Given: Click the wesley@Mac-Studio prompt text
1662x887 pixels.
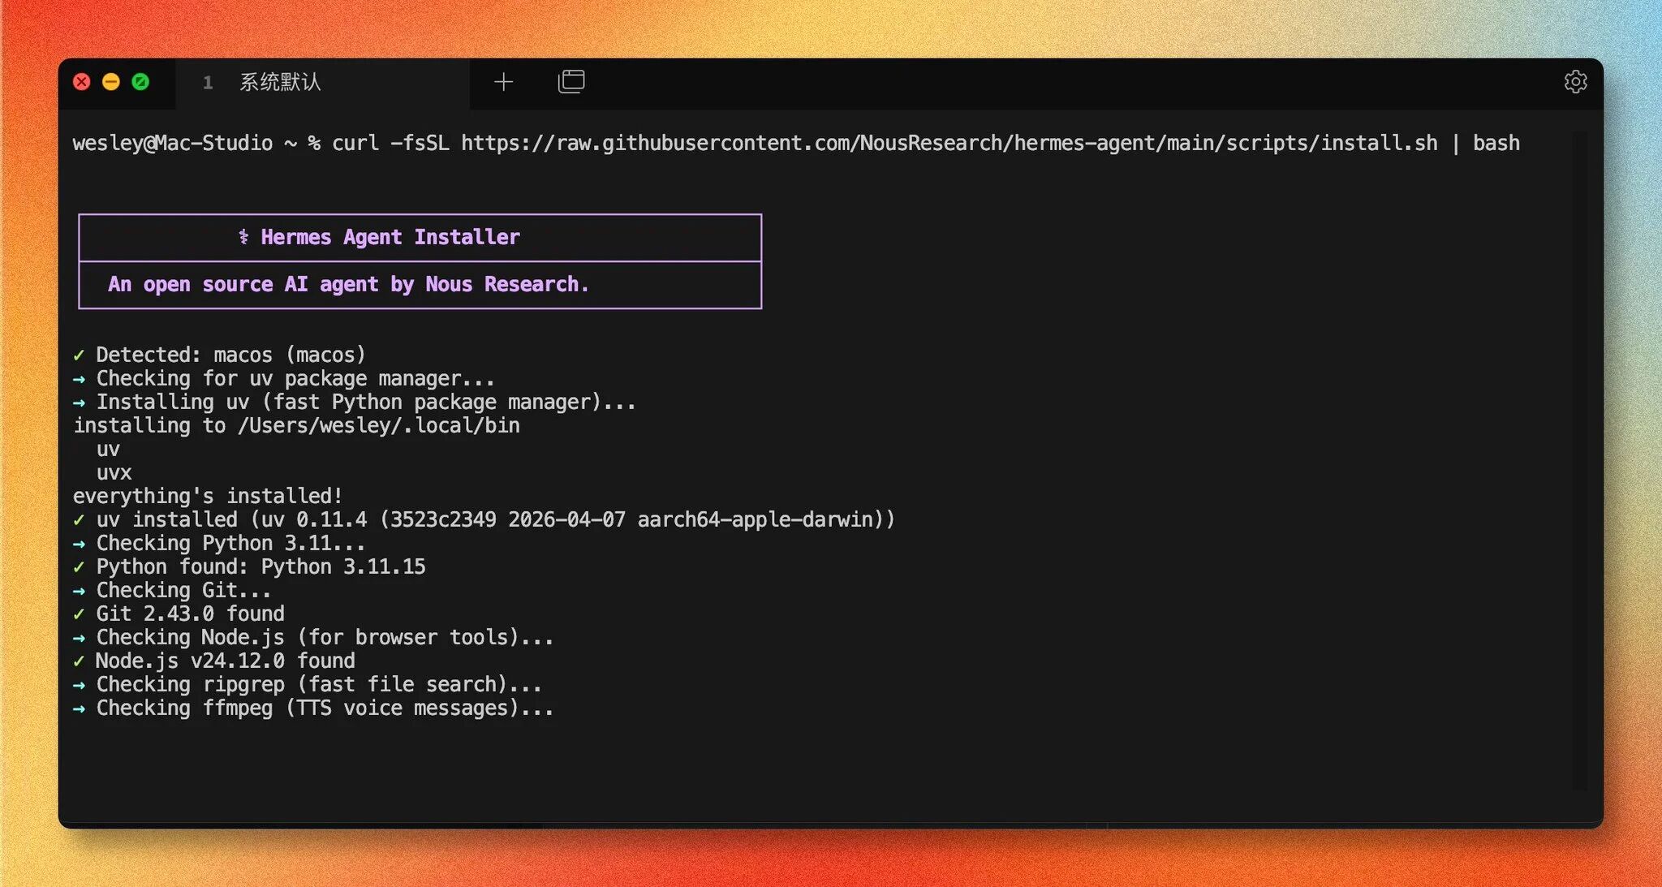Looking at the screenshot, I should [172, 144].
